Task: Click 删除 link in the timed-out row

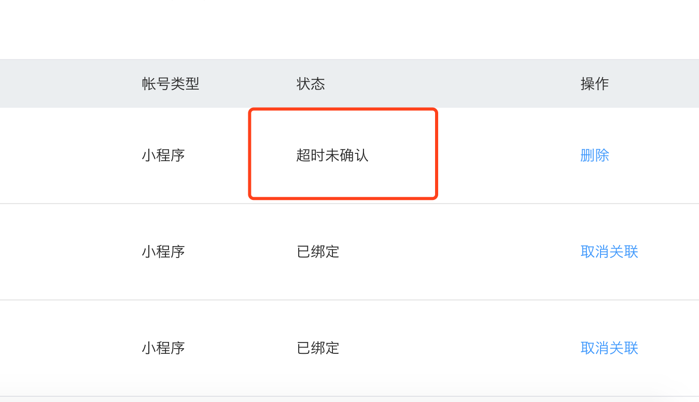Action: [594, 155]
